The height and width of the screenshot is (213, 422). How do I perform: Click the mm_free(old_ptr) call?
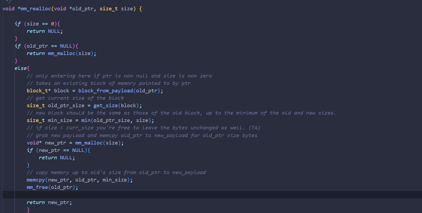(x=52, y=187)
